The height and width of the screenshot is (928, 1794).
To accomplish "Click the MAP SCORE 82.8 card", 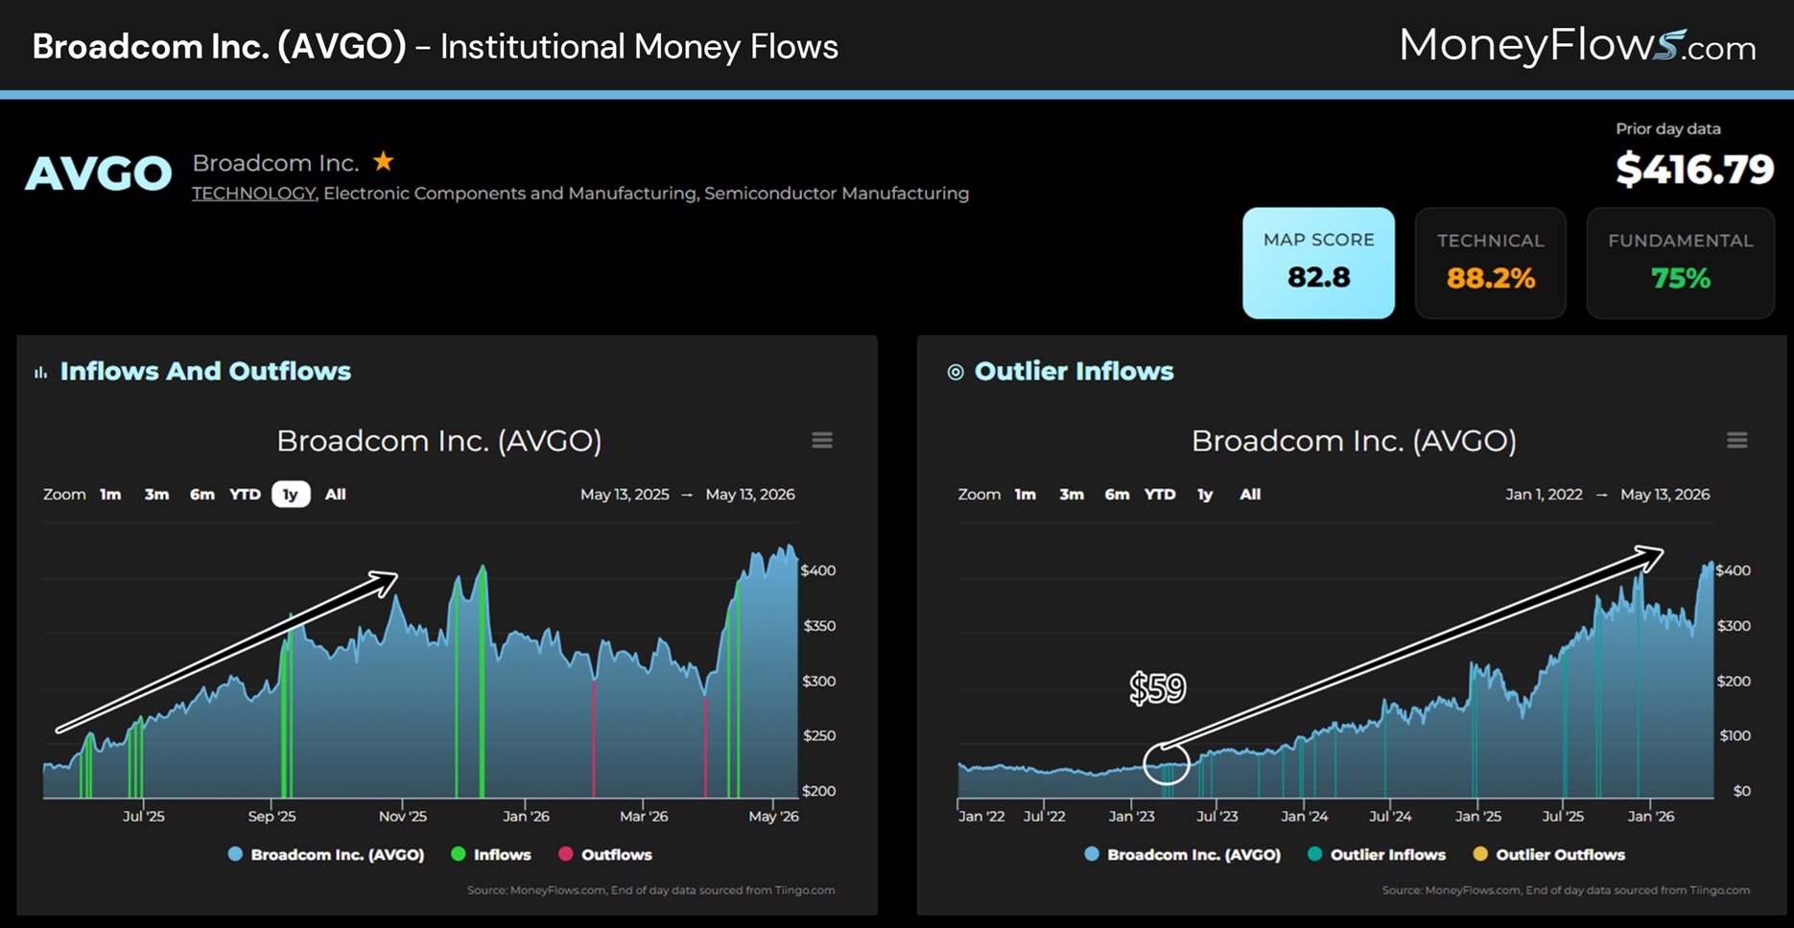I will 1319,263.
